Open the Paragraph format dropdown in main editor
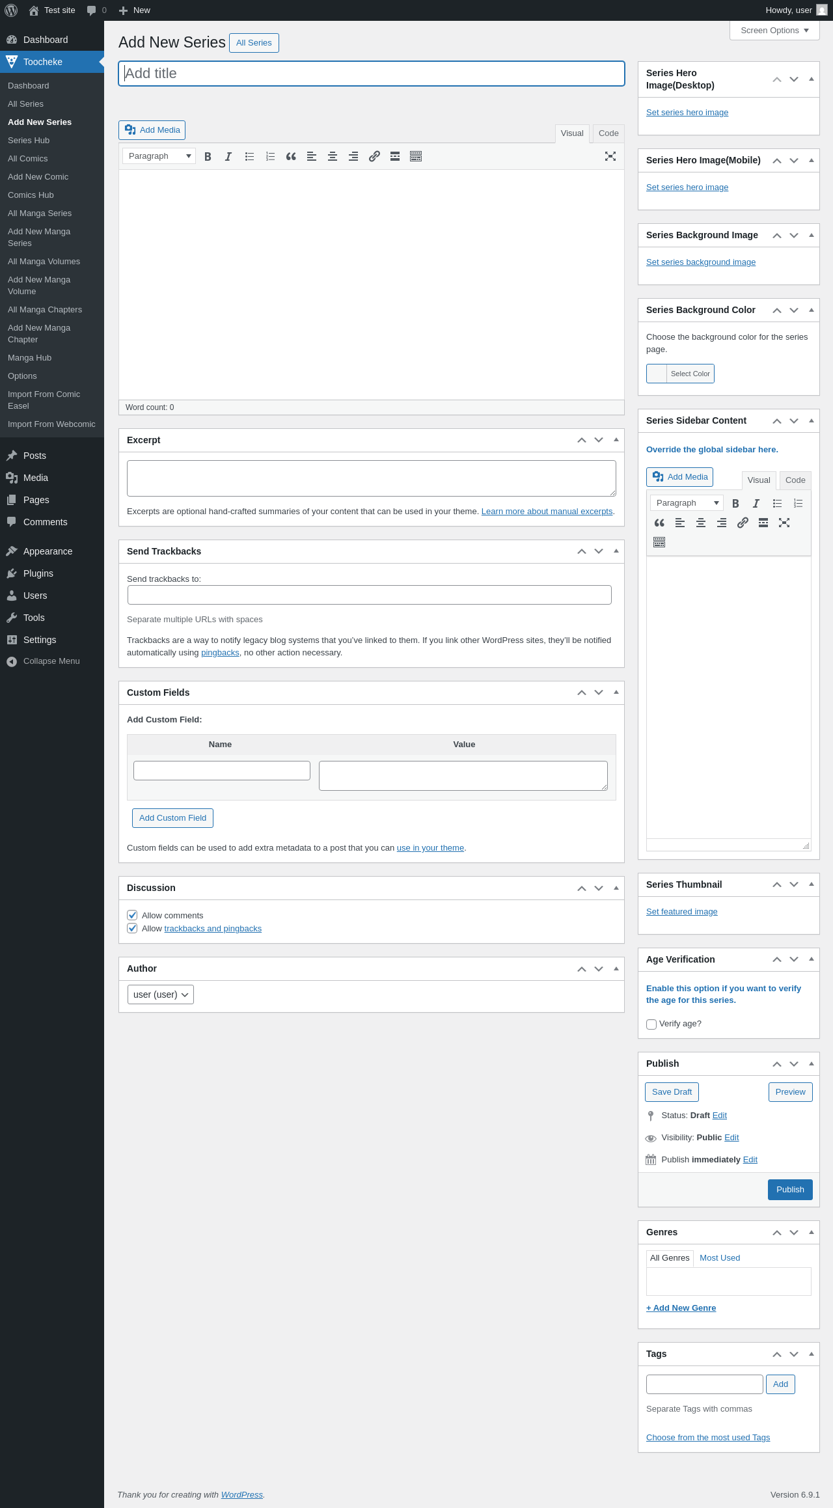This screenshot has height=1508, width=833. (159, 156)
